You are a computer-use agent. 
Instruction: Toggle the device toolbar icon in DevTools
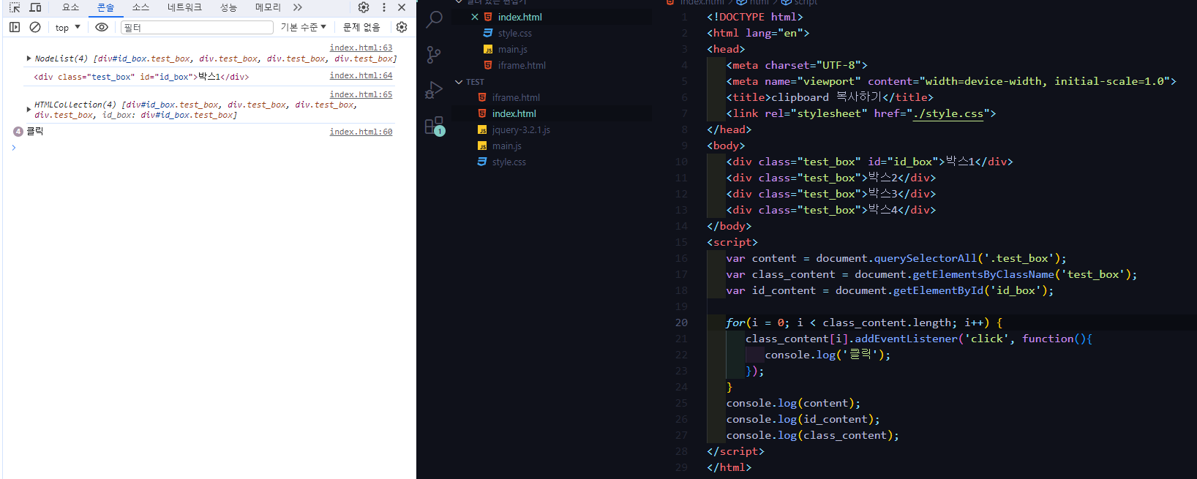point(35,7)
